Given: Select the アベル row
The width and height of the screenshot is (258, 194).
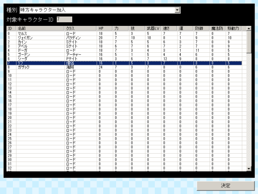Looking at the screenshot, I should click(124, 46).
